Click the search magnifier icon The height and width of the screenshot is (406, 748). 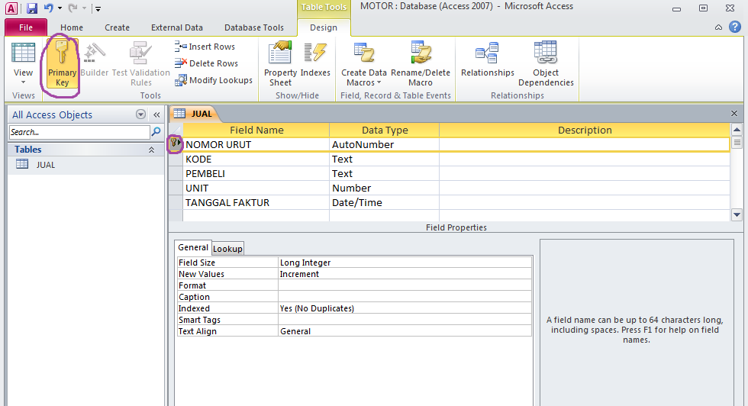click(156, 132)
